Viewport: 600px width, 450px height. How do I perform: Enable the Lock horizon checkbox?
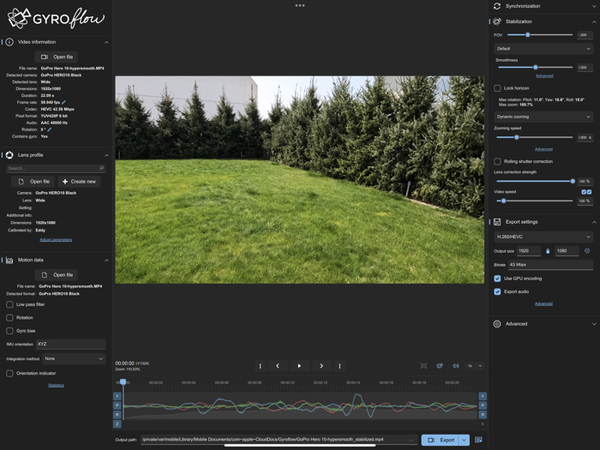497,88
